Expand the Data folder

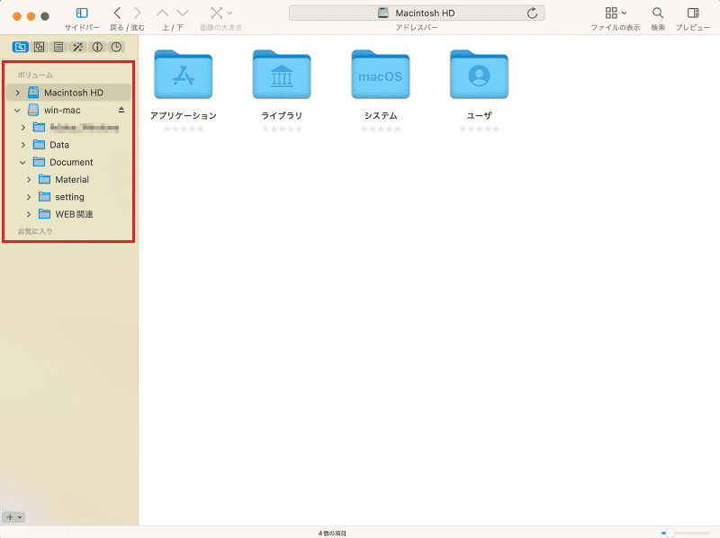(x=23, y=145)
